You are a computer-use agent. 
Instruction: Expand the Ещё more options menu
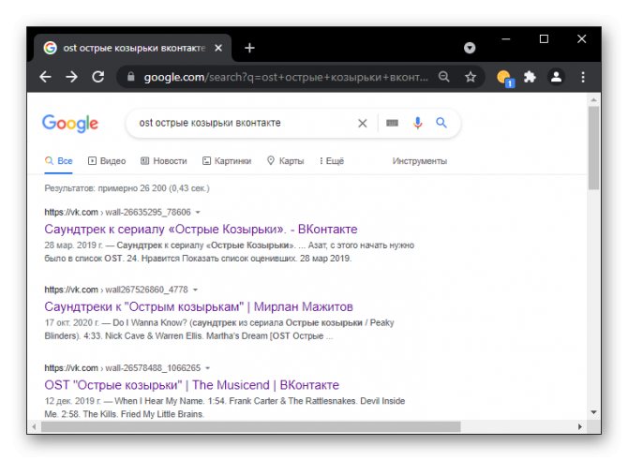tap(332, 161)
